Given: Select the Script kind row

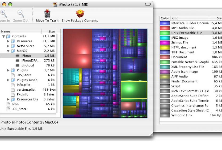Looking at the screenshot, I should point(191,86).
